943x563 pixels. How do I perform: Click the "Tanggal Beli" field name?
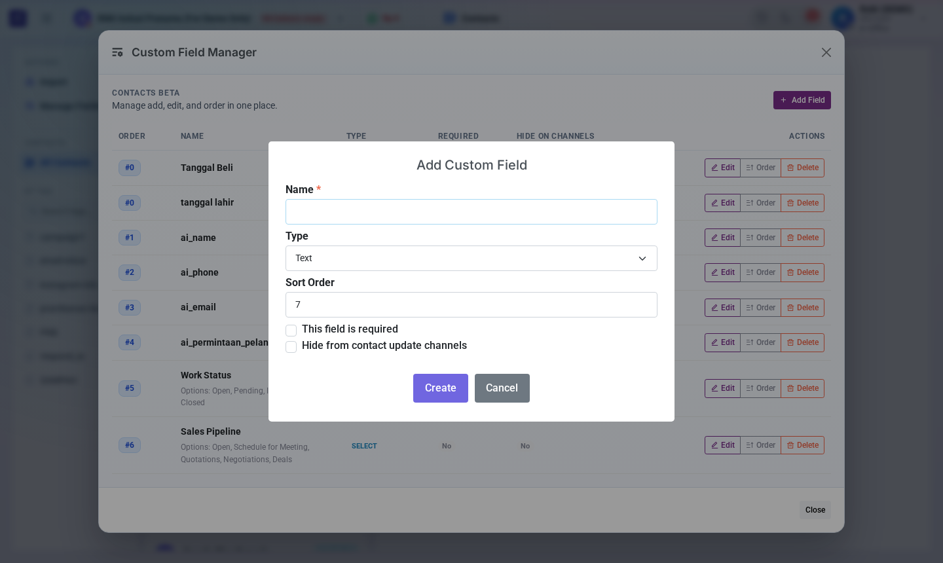click(207, 168)
